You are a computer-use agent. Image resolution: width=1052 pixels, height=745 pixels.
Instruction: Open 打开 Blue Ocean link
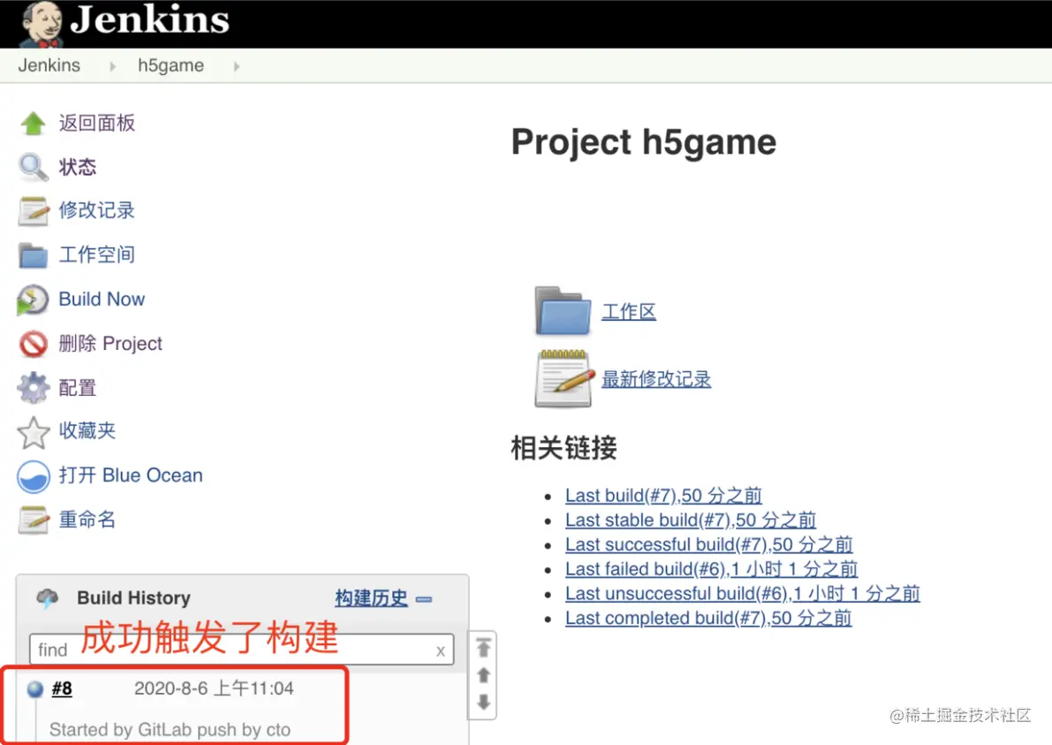point(130,475)
